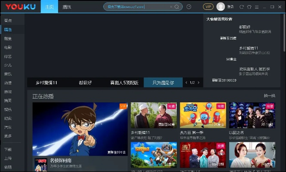286x172 pixels.
Task: Go to next carousel page arrow
Action: click(199, 83)
